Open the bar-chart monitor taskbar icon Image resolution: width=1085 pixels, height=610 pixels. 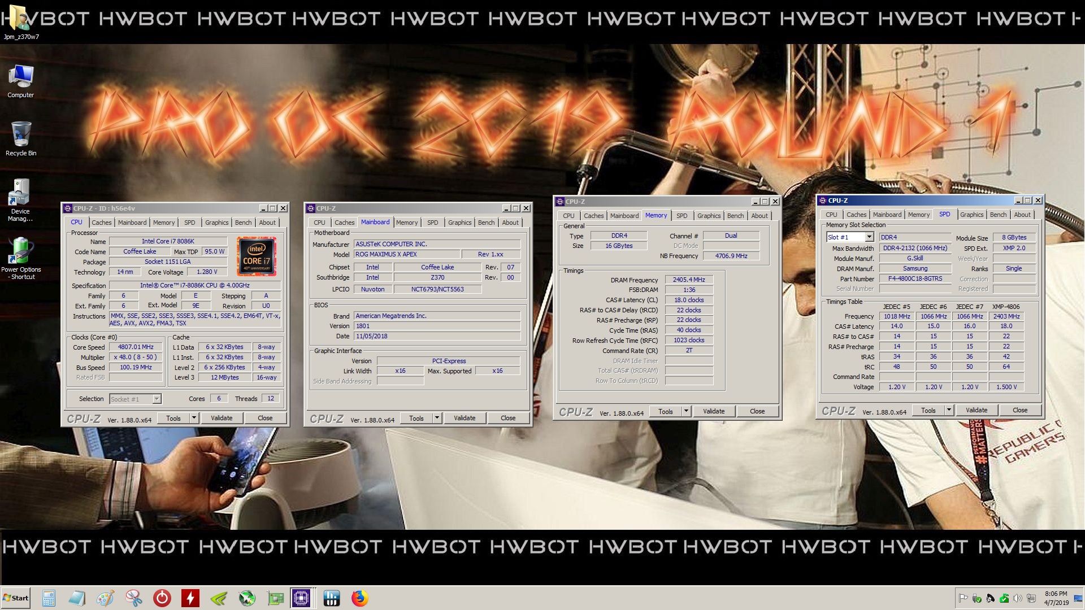pyautogui.click(x=331, y=598)
